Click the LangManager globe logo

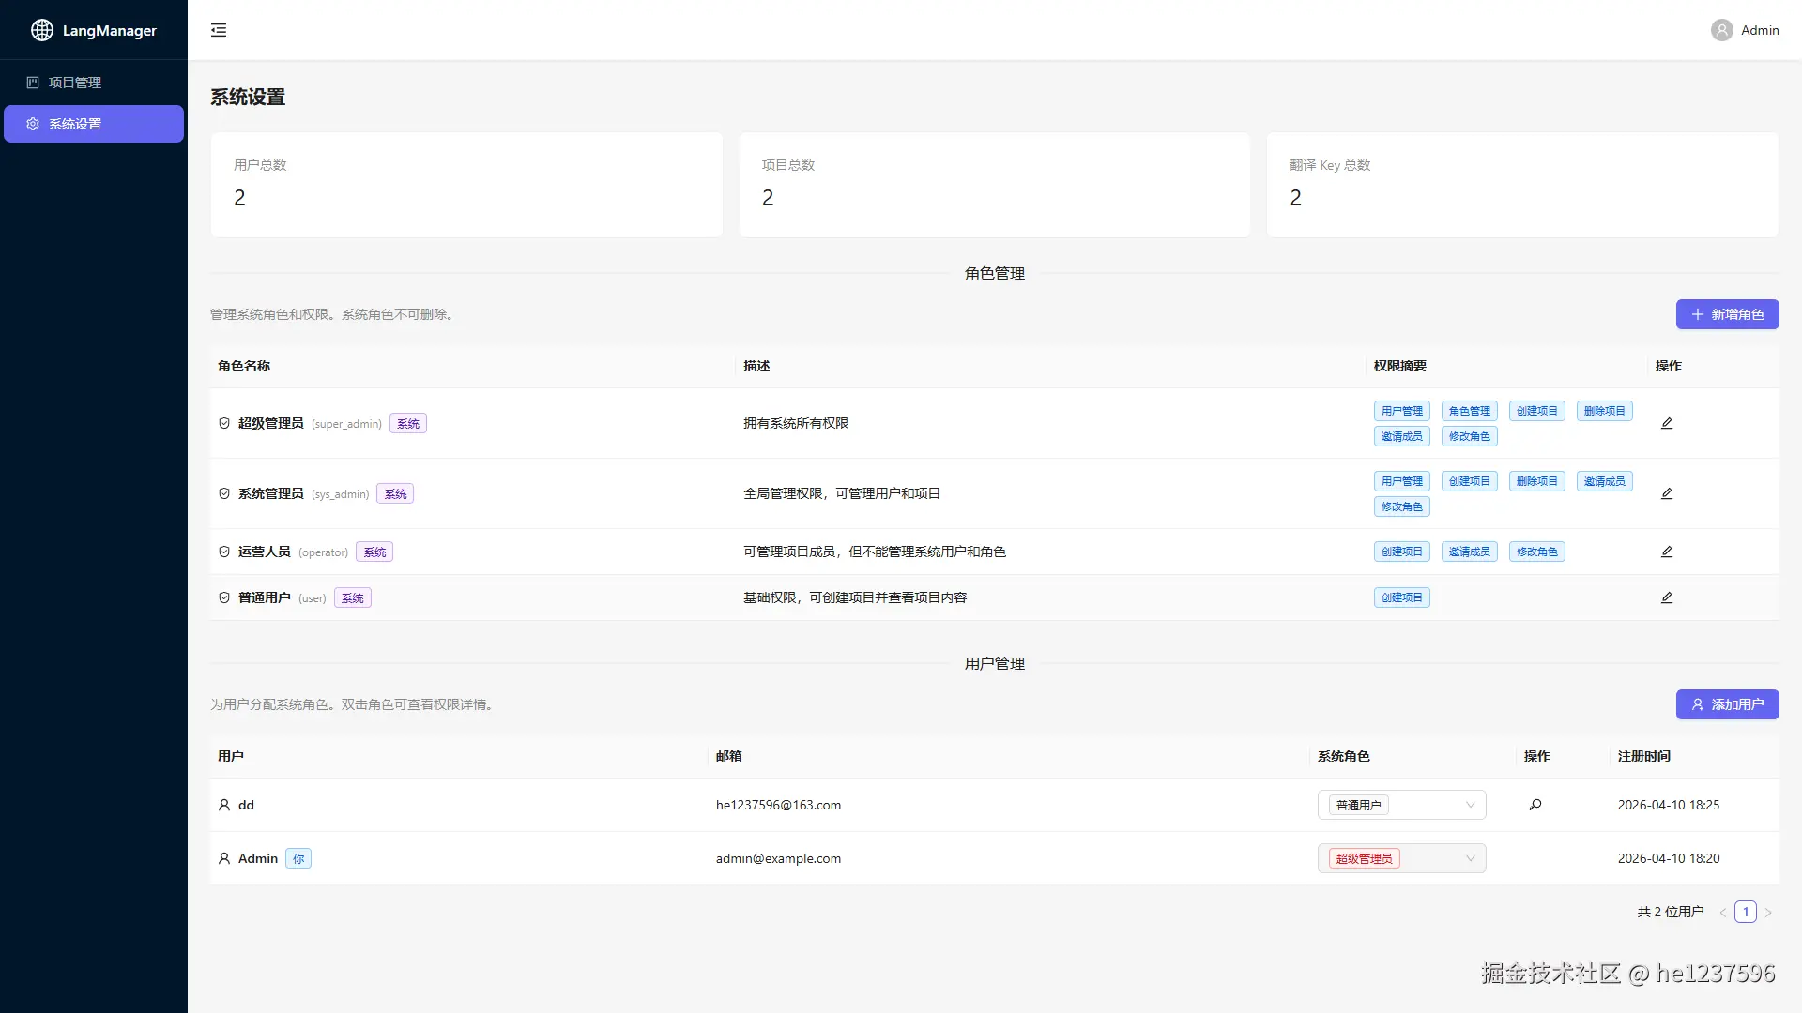pyautogui.click(x=42, y=30)
